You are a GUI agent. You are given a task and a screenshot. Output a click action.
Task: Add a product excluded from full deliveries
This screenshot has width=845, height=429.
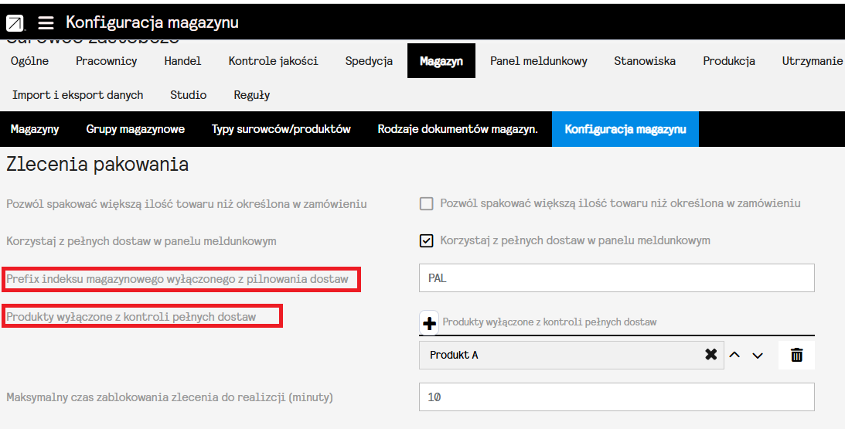point(429,322)
